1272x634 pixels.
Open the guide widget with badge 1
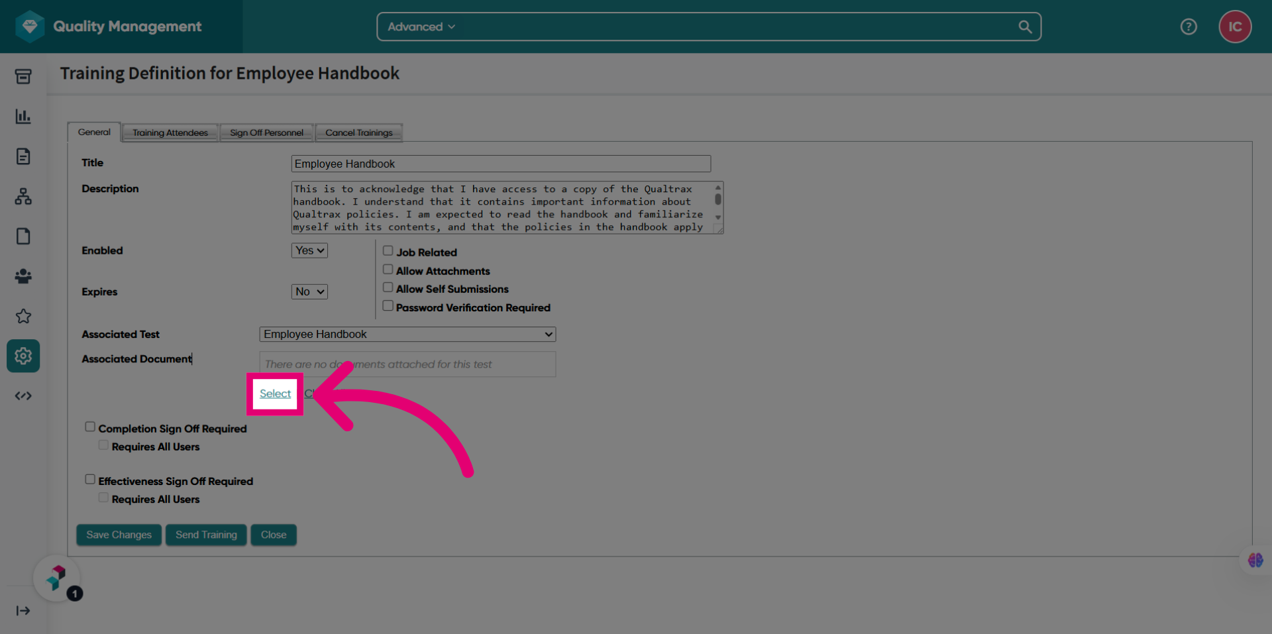pyautogui.click(x=57, y=578)
